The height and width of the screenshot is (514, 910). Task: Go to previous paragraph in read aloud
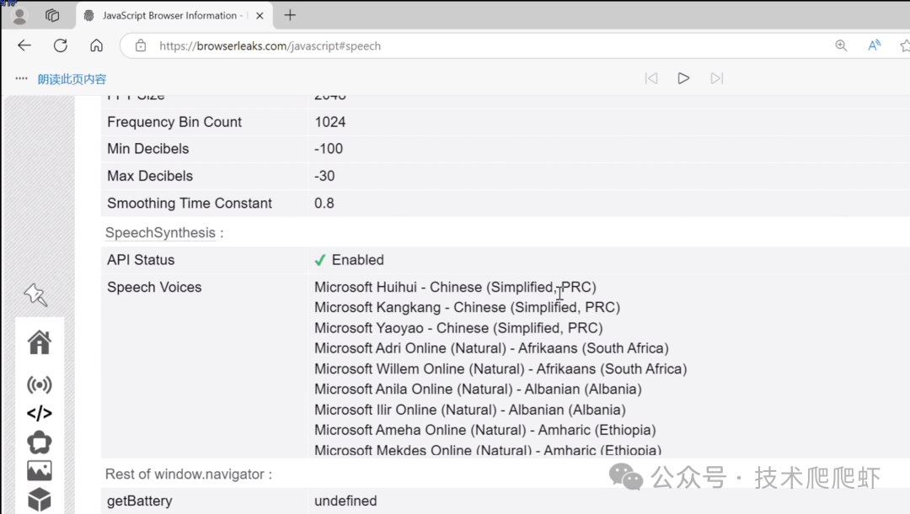[650, 78]
